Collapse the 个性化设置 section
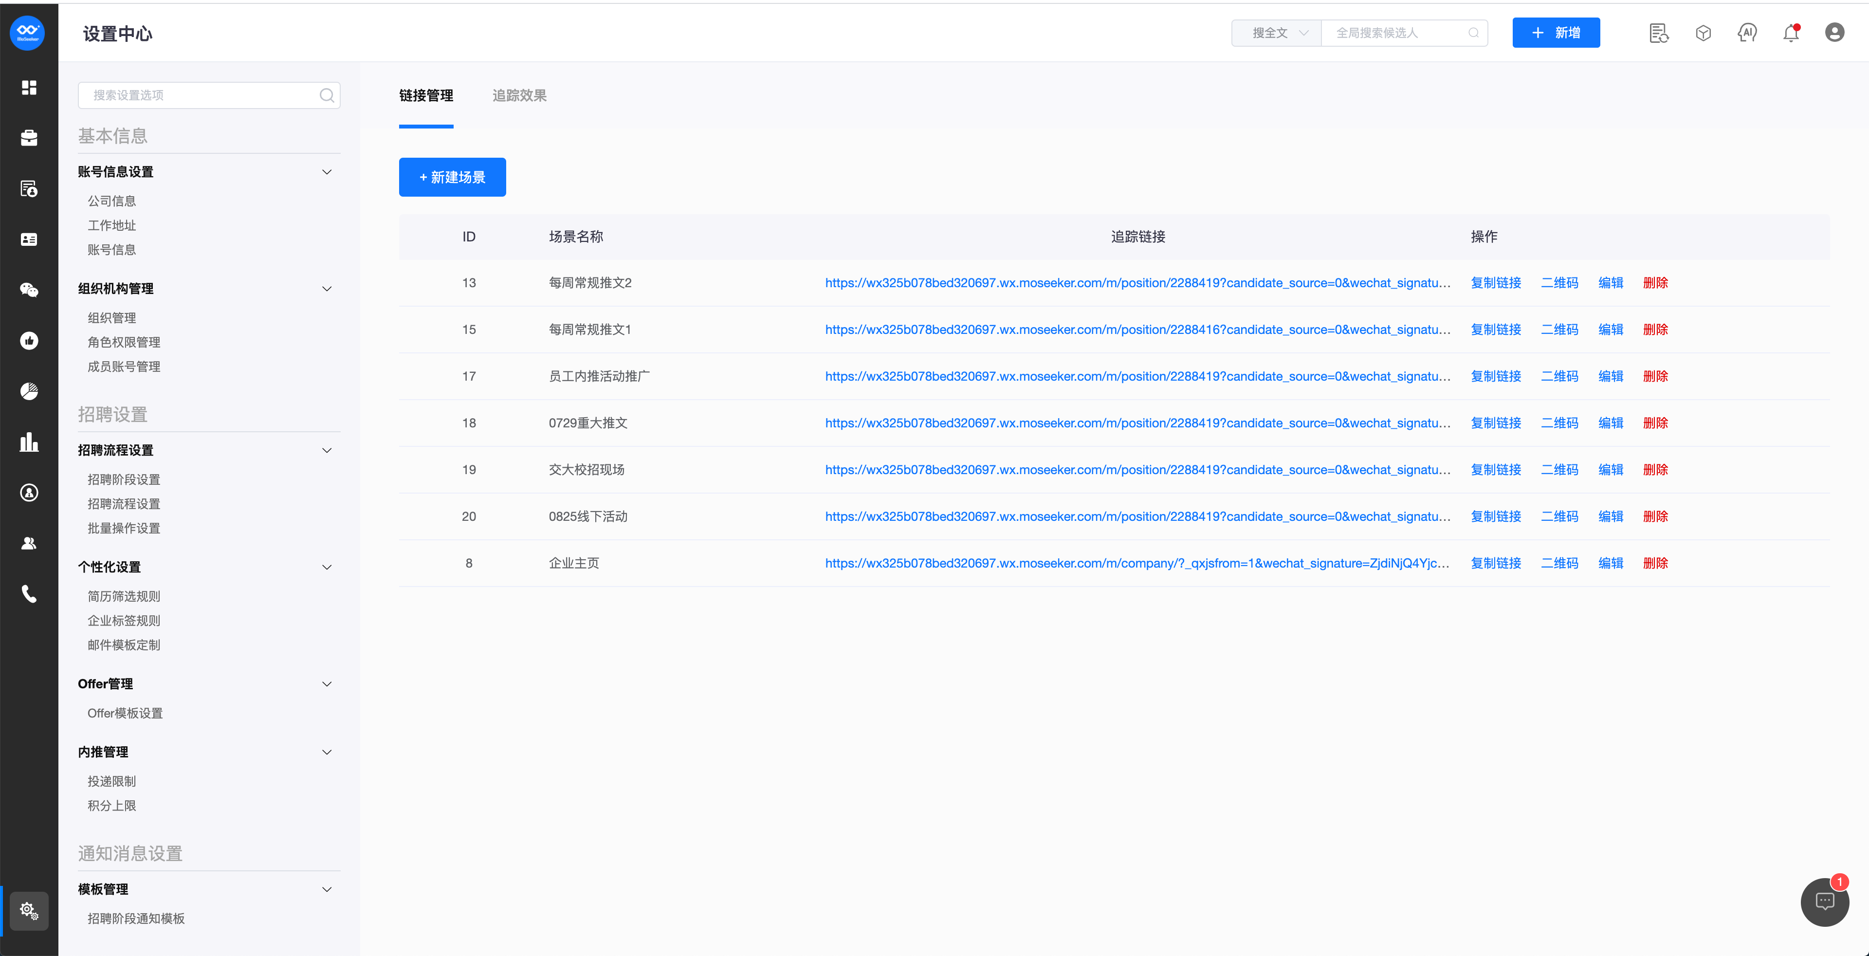The width and height of the screenshot is (1869, 956). [x=327, y=567]
